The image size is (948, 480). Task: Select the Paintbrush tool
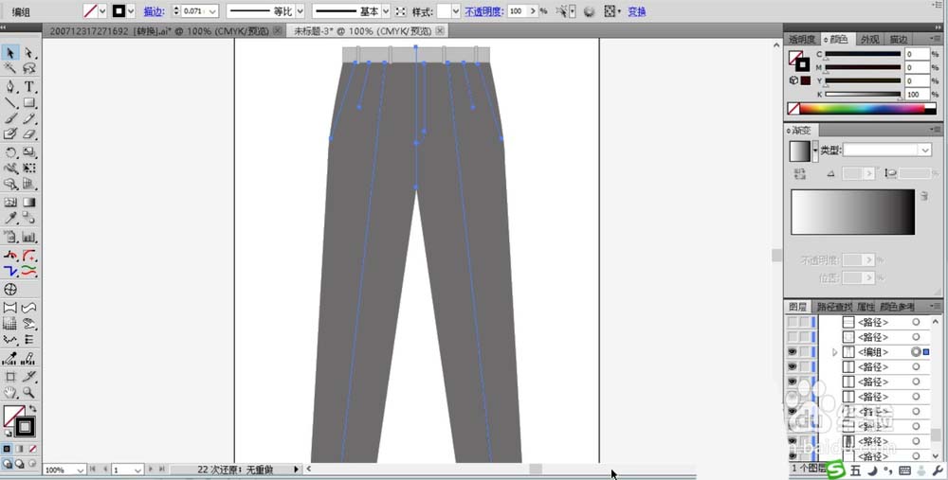point(10,118)
